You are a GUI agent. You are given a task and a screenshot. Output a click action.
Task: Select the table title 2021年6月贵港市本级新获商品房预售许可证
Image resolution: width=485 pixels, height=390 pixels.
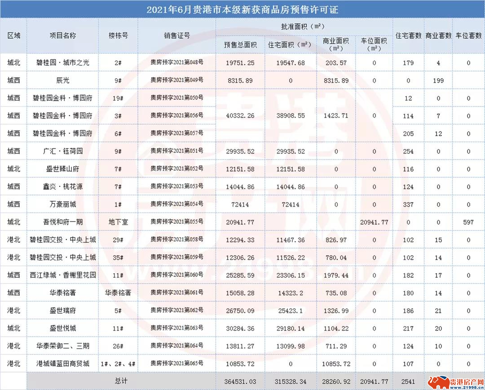(x=242, y=9)
